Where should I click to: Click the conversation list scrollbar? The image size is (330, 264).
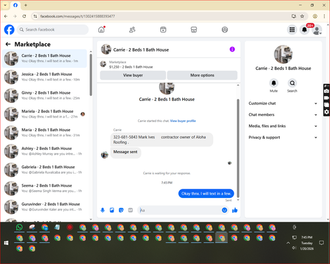coord(91,75)
